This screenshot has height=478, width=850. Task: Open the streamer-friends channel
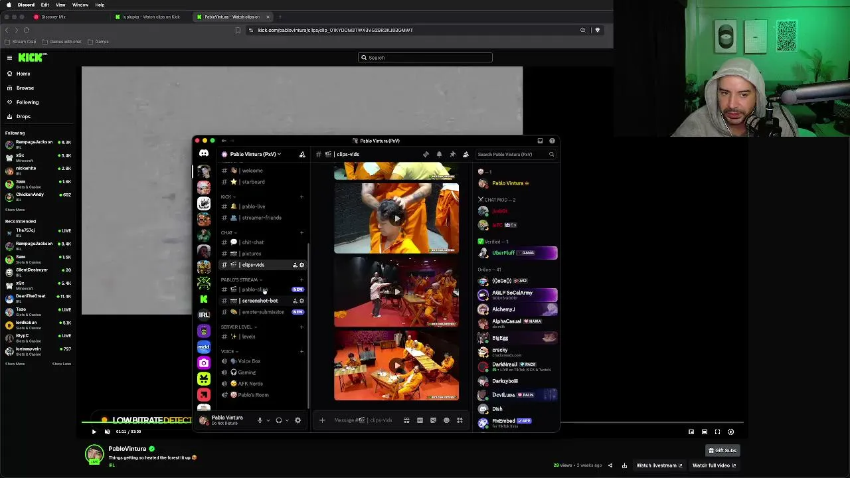click(262, 218)
